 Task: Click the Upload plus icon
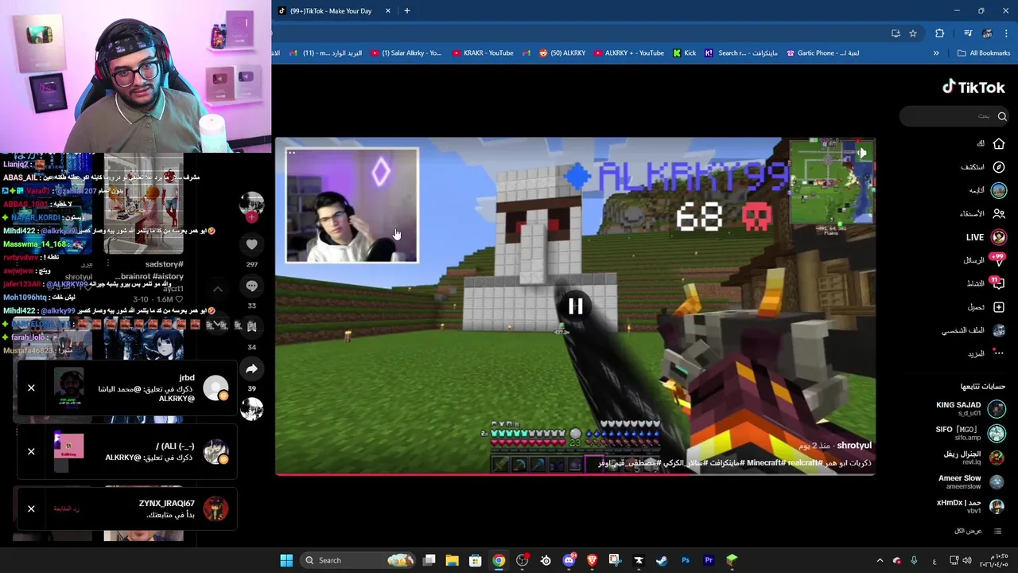point(999,307)
